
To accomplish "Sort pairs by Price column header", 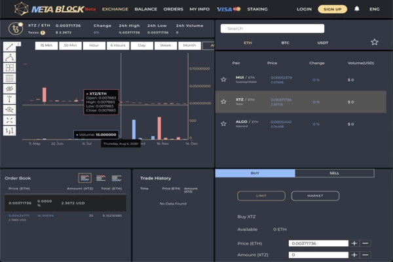I will coord(272,63).
